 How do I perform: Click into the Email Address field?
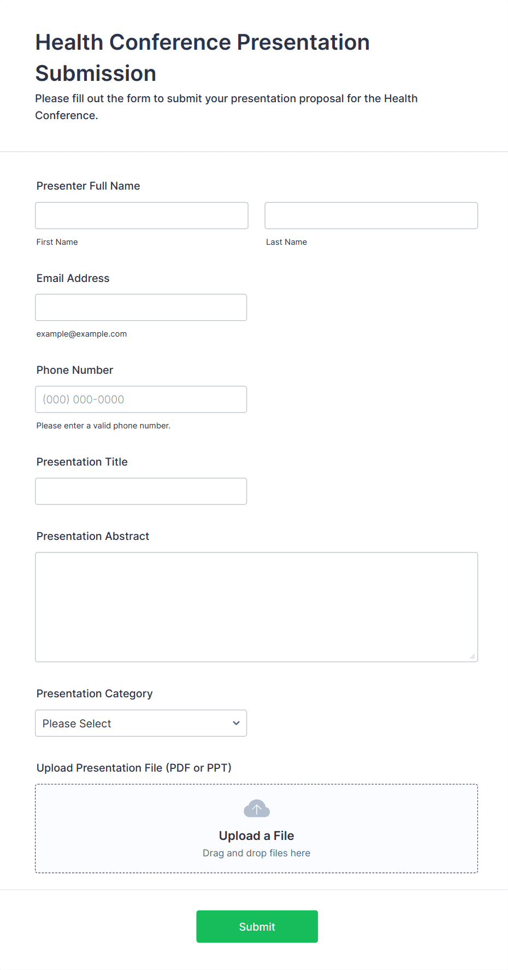(141, 308)
